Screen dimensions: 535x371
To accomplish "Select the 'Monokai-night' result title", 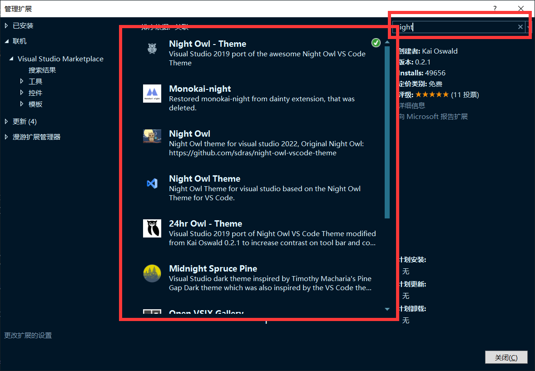I will (x=200, y=89).
